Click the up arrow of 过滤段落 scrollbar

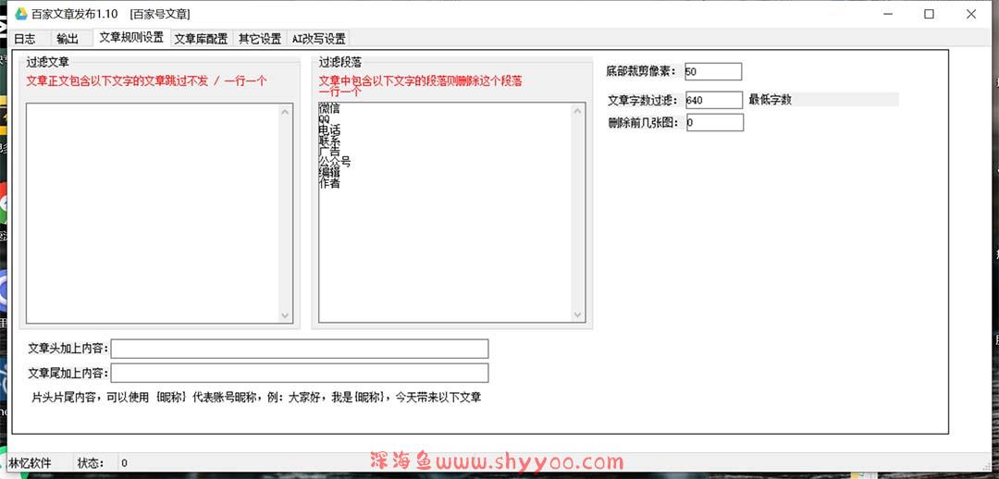click(578, 112)
